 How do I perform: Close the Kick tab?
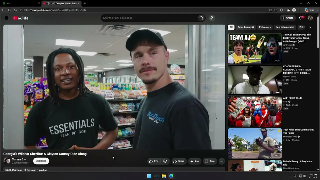[39, 3]
